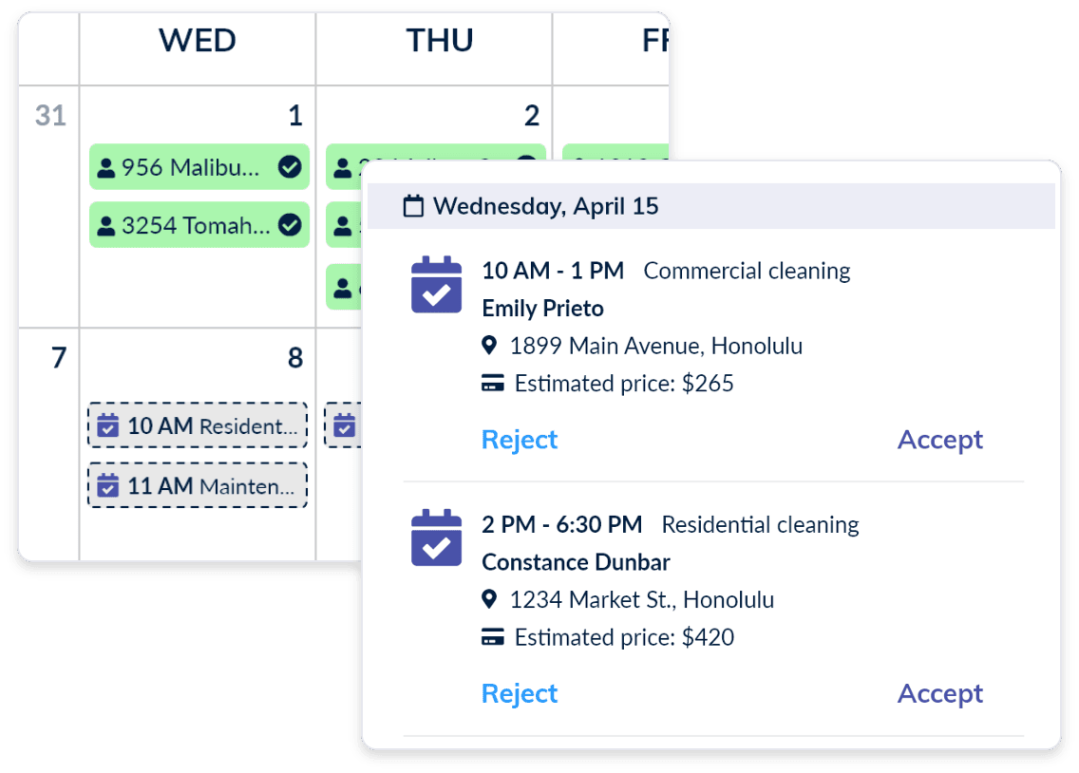Expand the truncated 10 AM Resident... booking
The width and height of the screenshot is (1079, 773).
[x=197, y=426]
